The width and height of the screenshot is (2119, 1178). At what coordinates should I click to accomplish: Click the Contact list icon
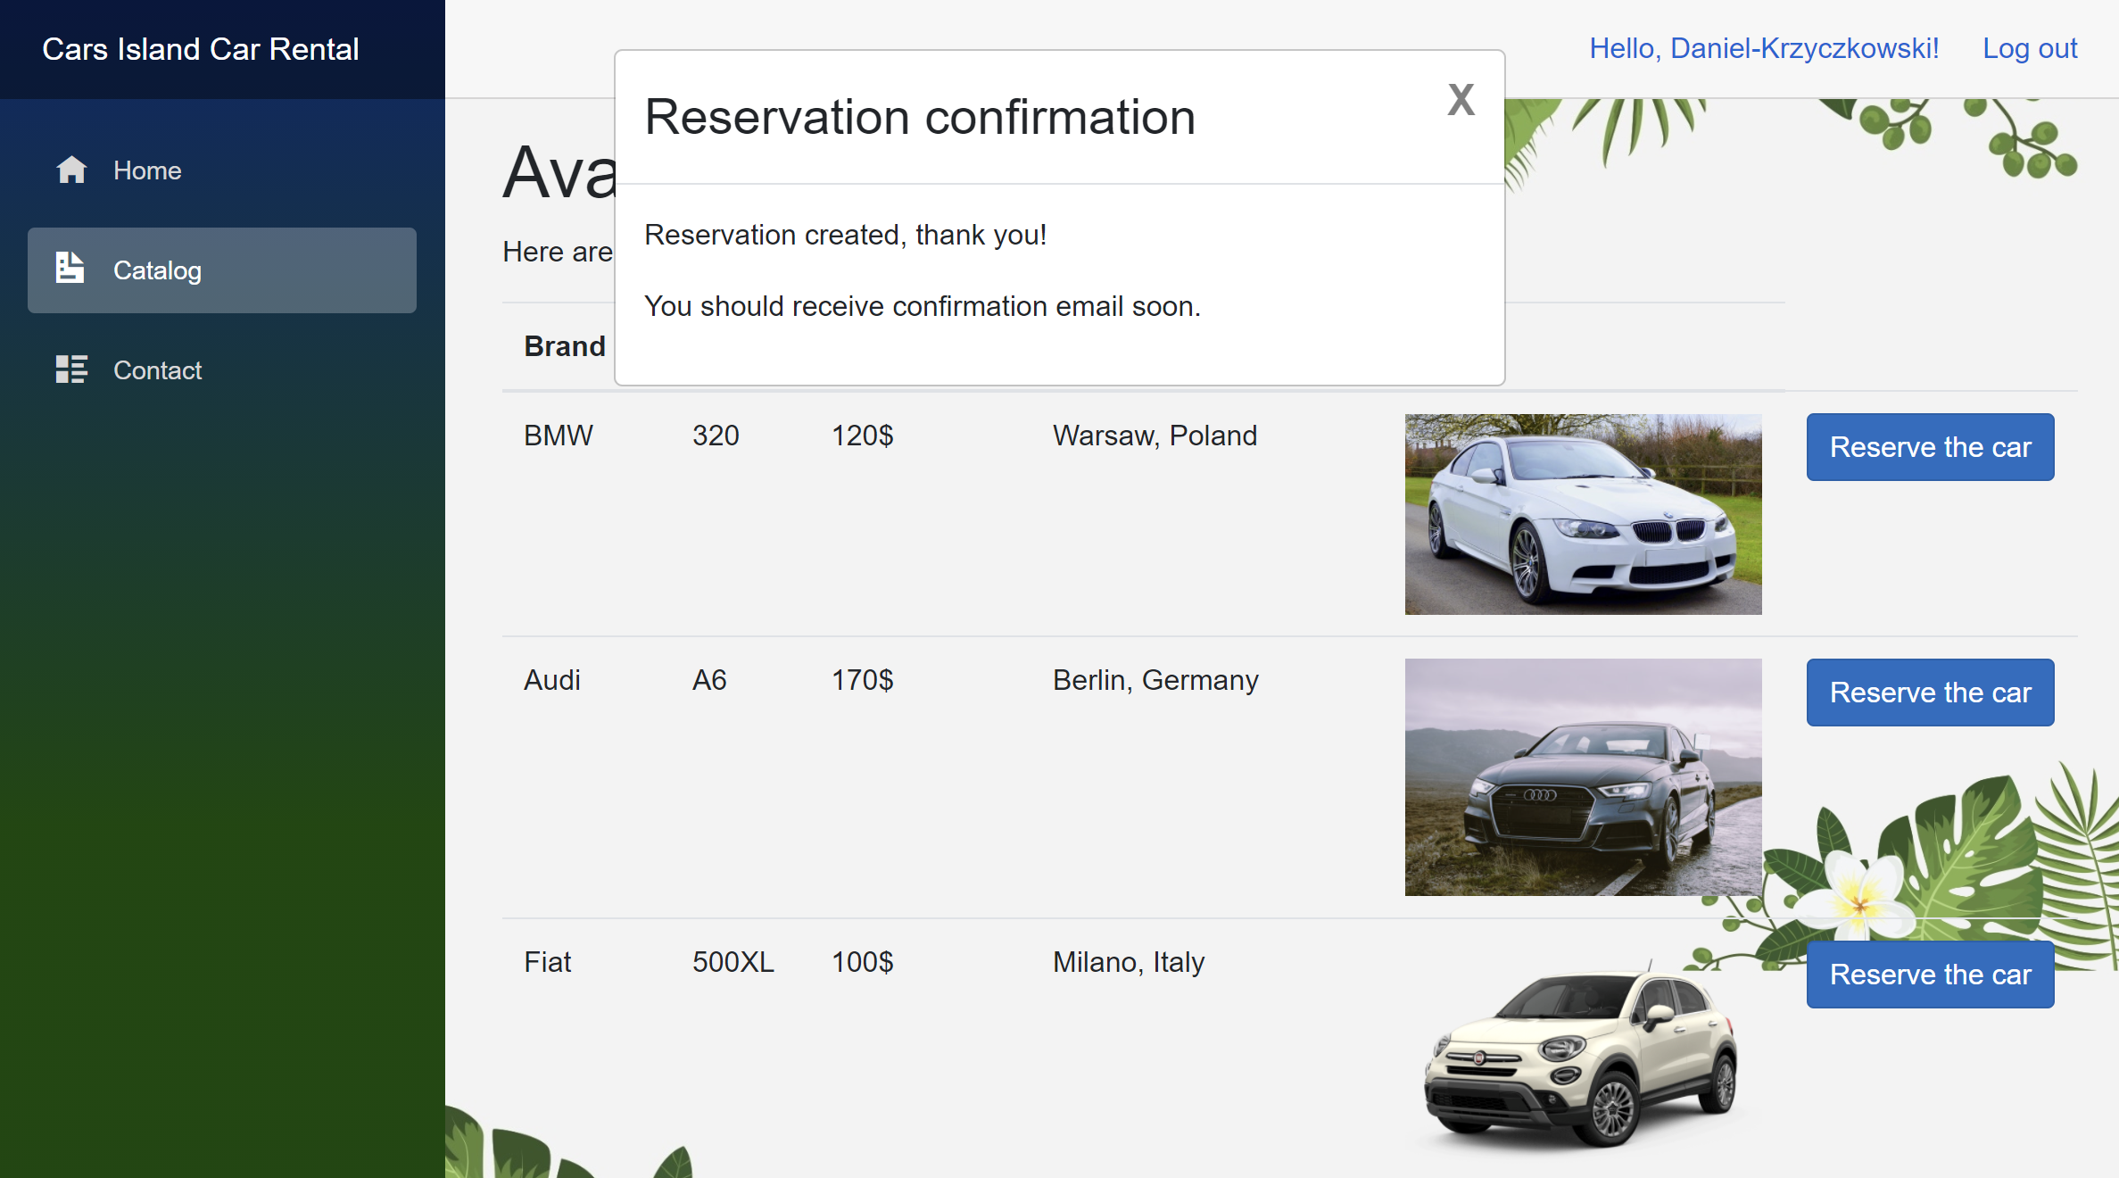71,369
